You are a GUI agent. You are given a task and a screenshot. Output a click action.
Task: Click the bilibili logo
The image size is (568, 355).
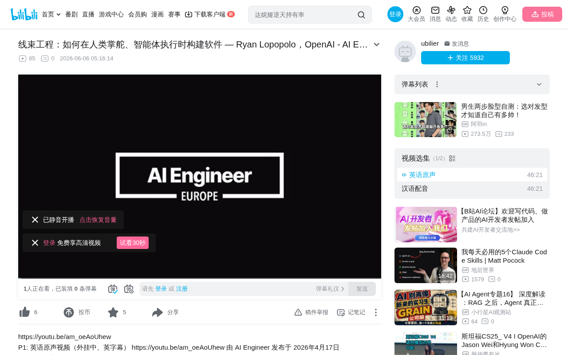coord(24,14)
